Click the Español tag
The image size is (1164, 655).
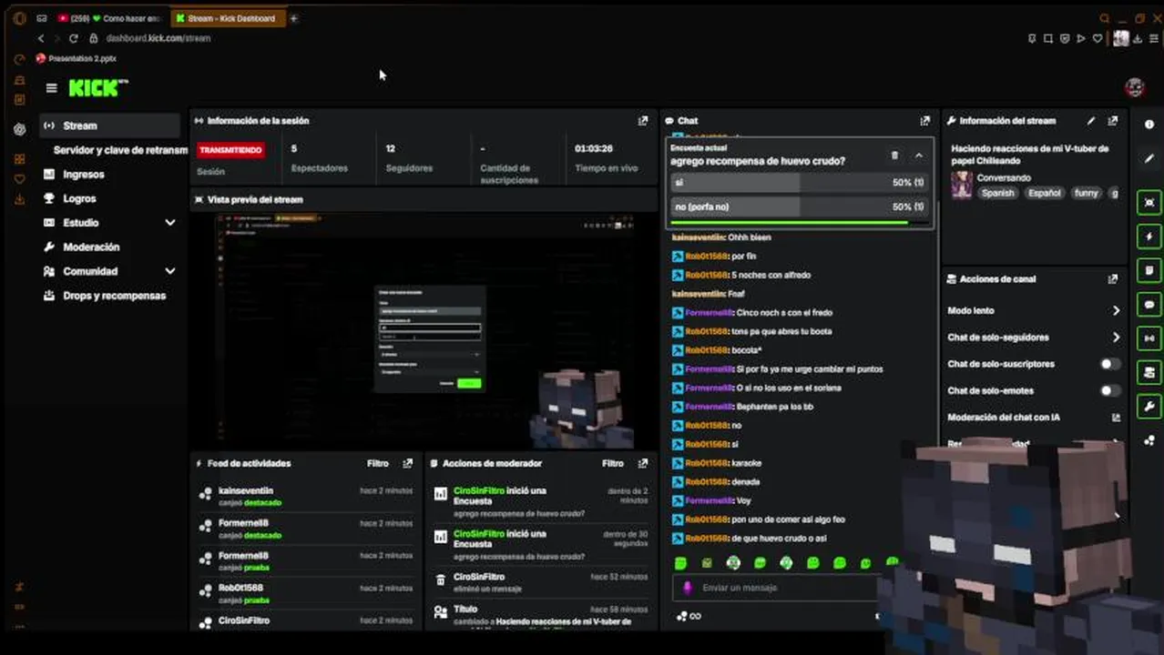[1044, 193]
